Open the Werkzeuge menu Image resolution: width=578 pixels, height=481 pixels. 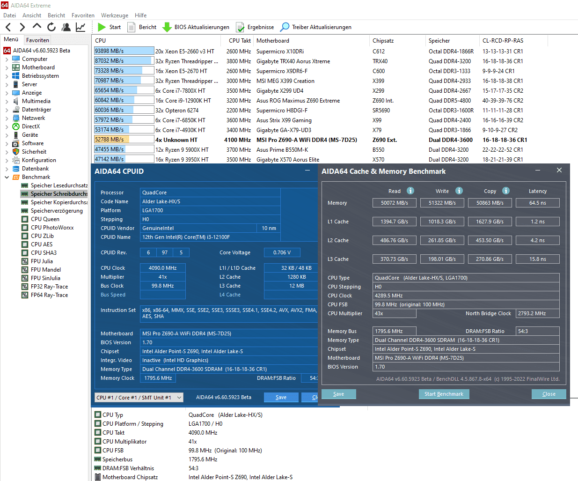[x=115, y=15]
